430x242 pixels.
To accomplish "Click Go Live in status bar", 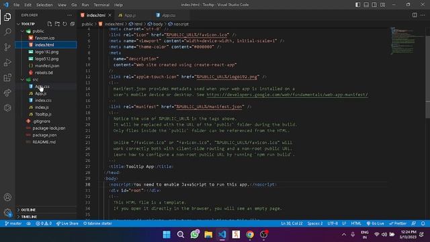I will point(375,223).
